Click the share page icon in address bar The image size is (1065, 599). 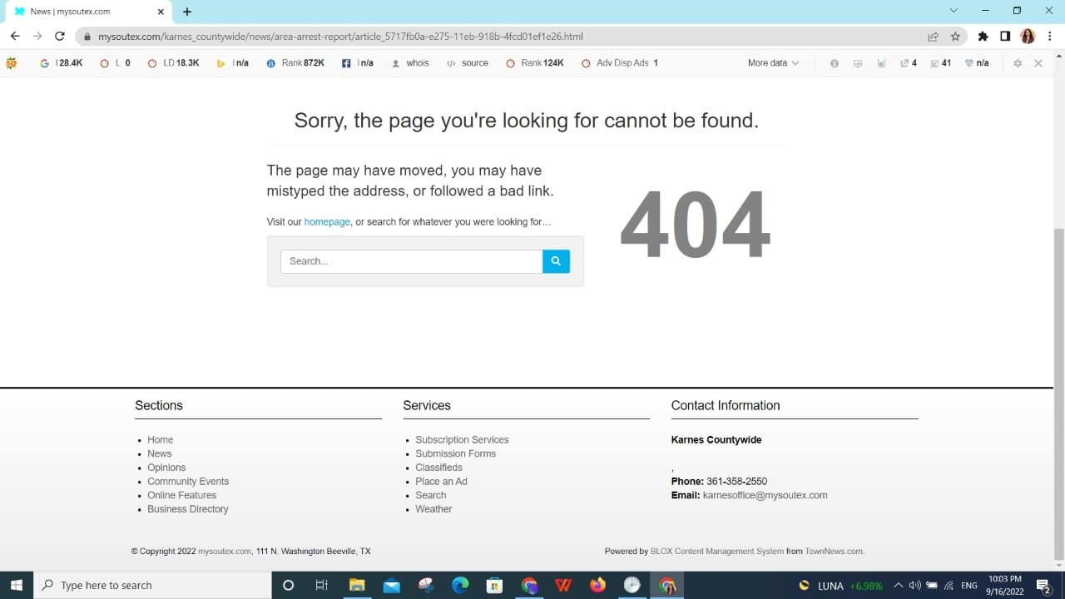point(933,37)
